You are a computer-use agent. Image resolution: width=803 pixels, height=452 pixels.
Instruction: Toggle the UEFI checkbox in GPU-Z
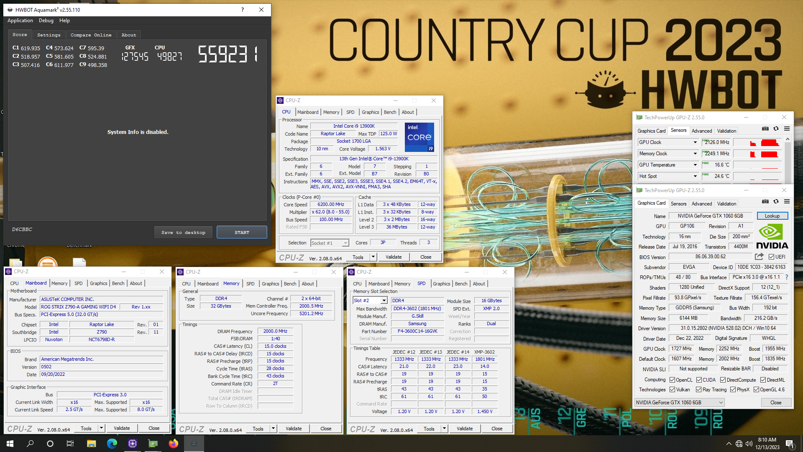pos(771,257)
